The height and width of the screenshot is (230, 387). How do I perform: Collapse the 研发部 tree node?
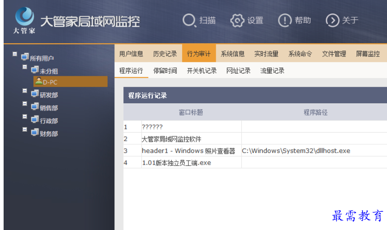coord(25,91)
